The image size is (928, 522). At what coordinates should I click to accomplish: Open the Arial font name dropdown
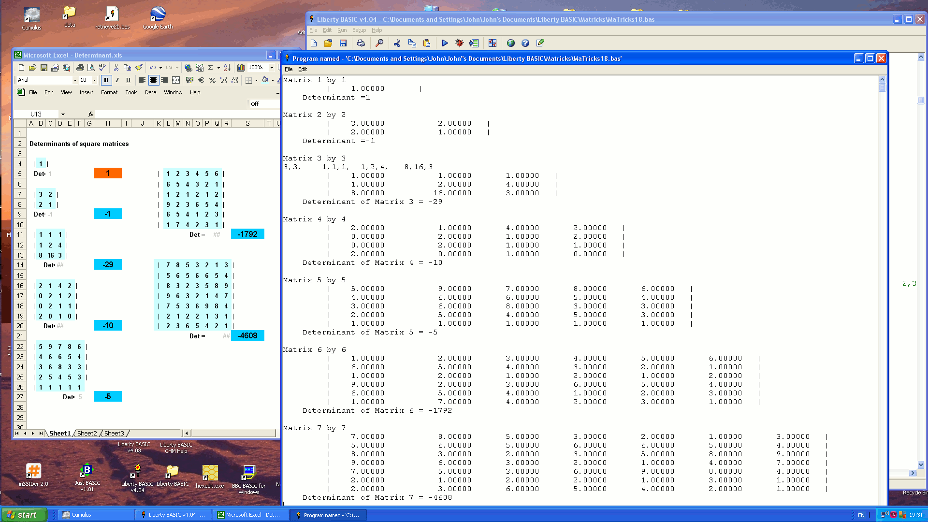click(75, 80)
